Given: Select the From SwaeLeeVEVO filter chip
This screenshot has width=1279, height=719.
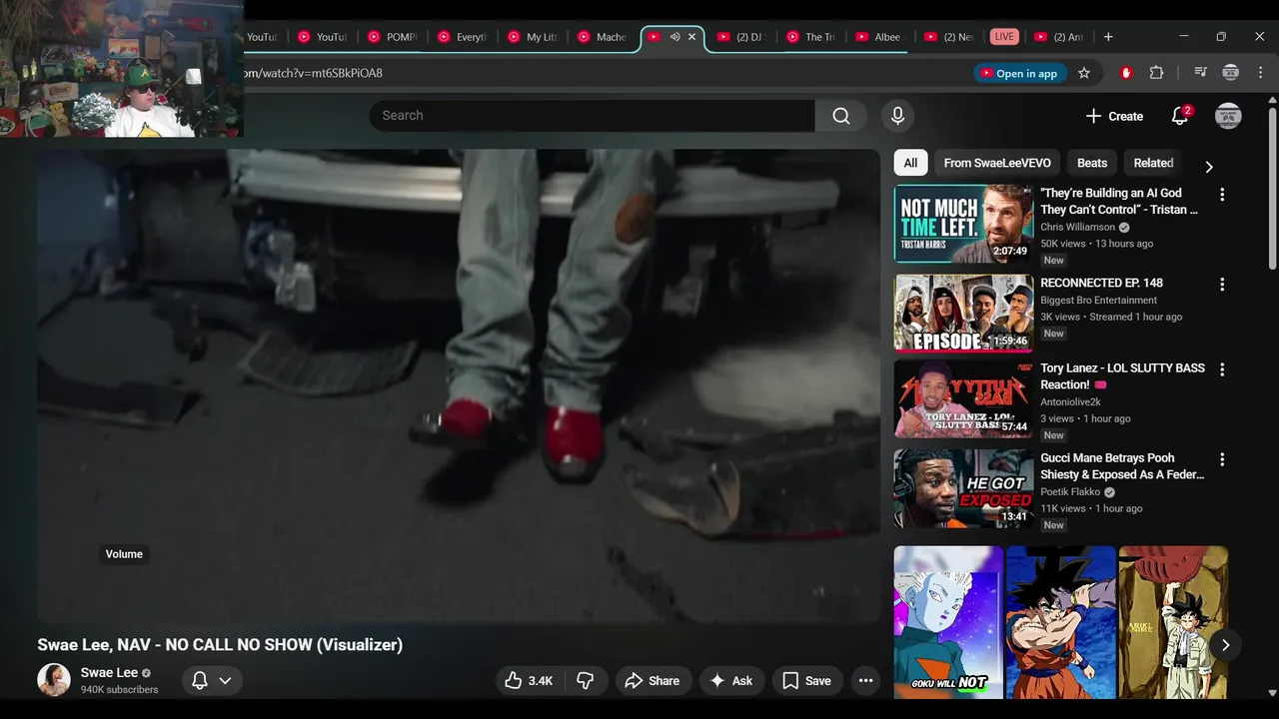Looking at the screenshot, I should pyautogui.click(x=997, y=163).
